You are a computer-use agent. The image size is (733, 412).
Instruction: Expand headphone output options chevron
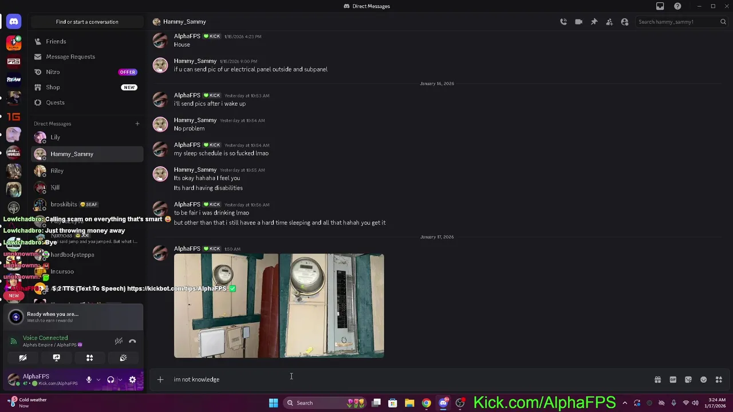[120, 379]
